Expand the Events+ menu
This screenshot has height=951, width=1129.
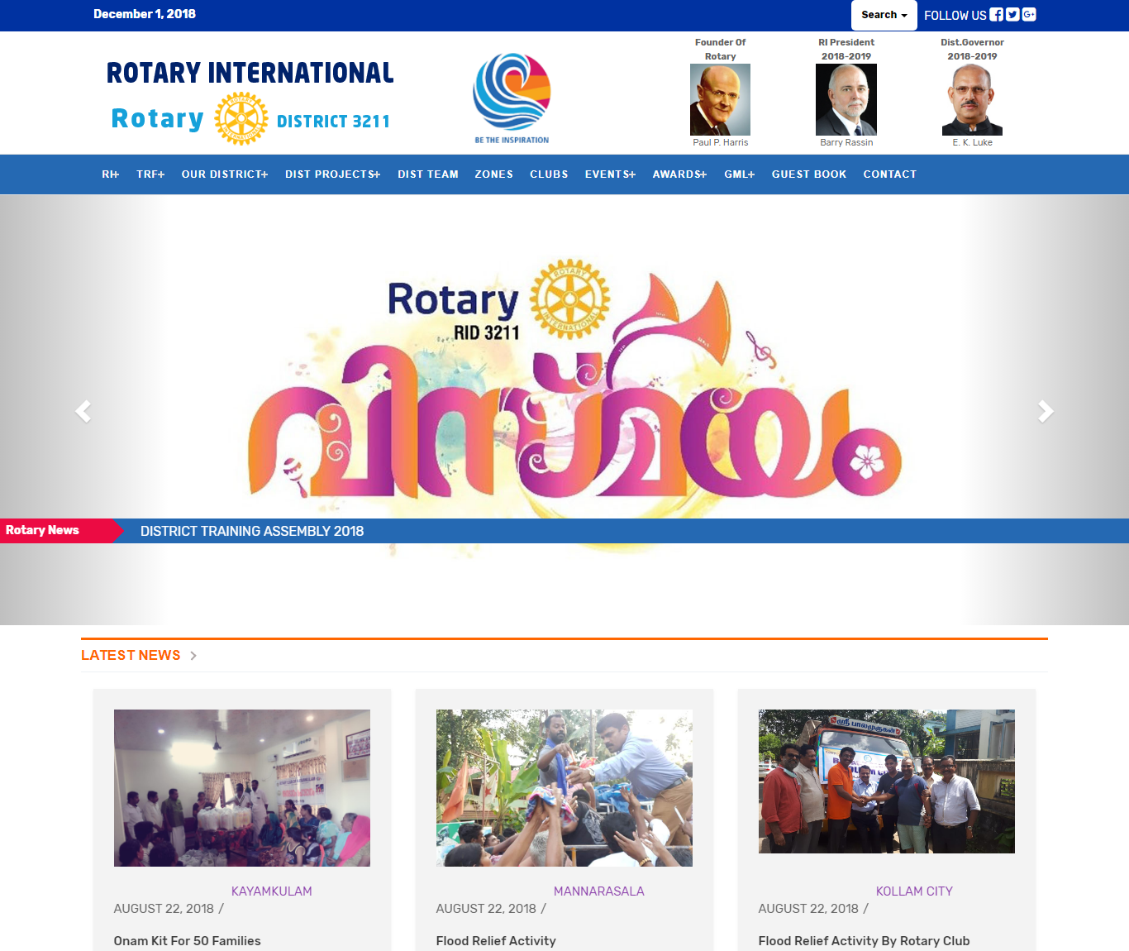pos(610,174)
